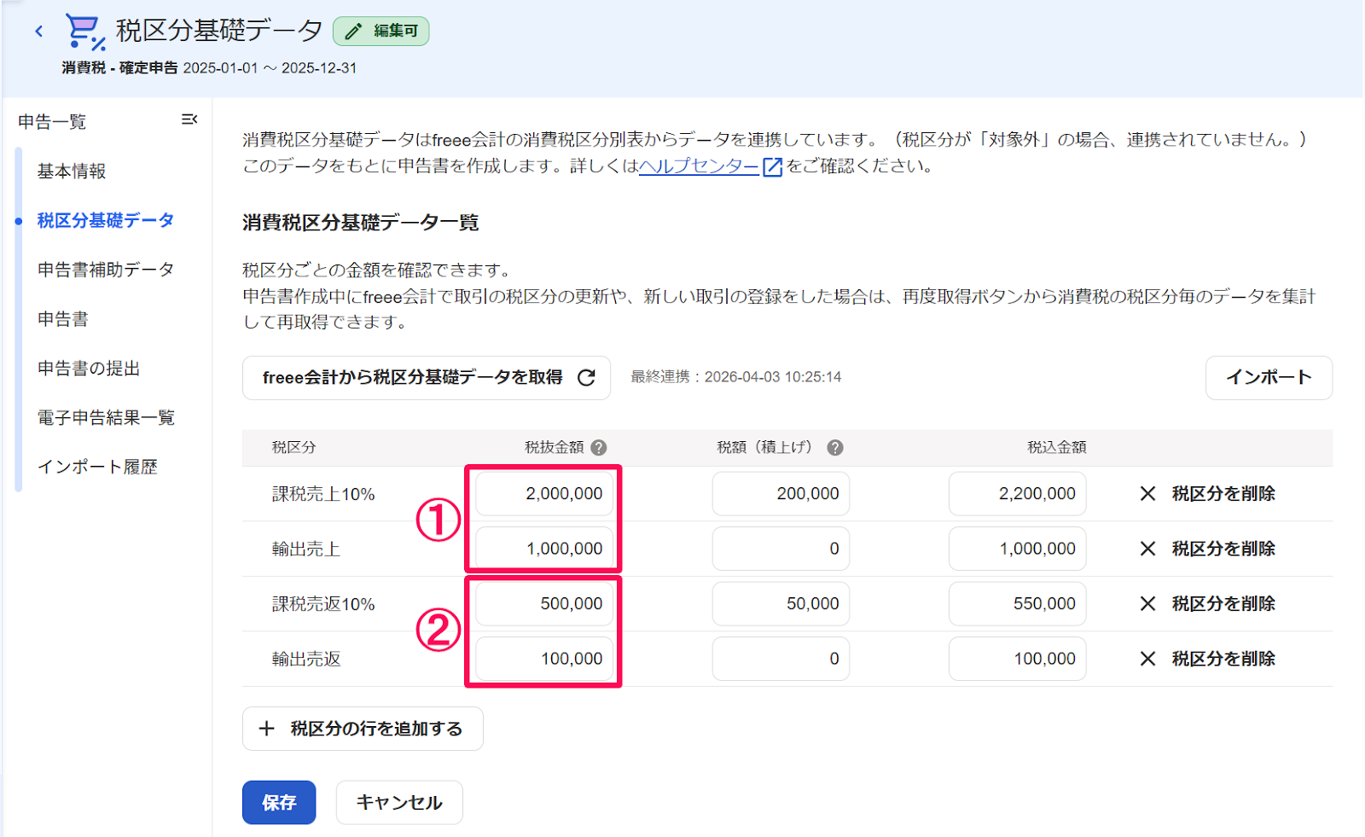Click 税額 field showing 50,000
This screenshot has height=837, width=1365.
tap(781, 604)
